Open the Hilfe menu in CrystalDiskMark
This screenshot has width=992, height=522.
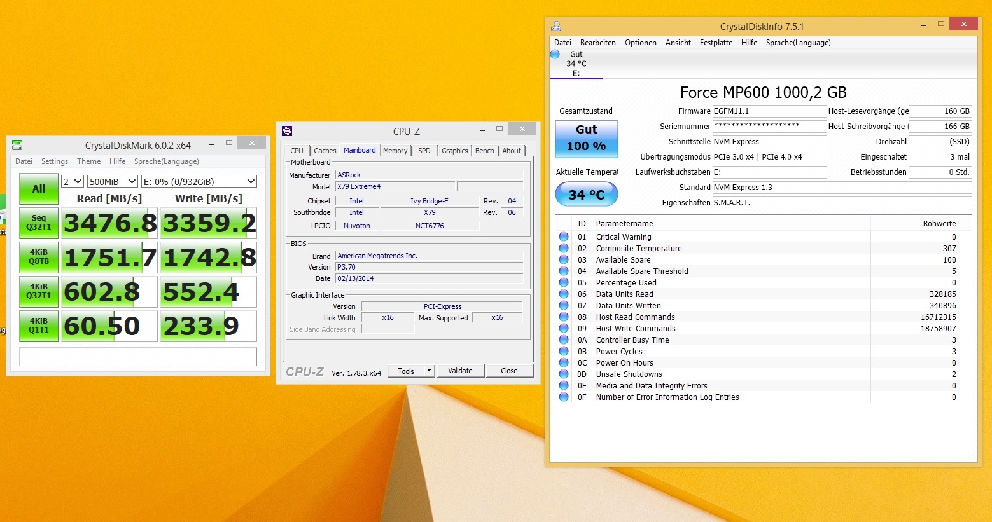[x=117, y=161]
